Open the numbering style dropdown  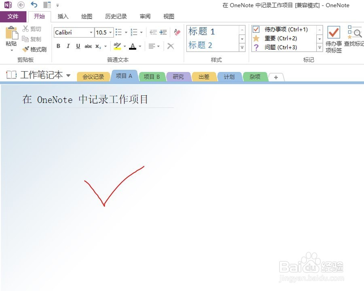pos(141,32)
